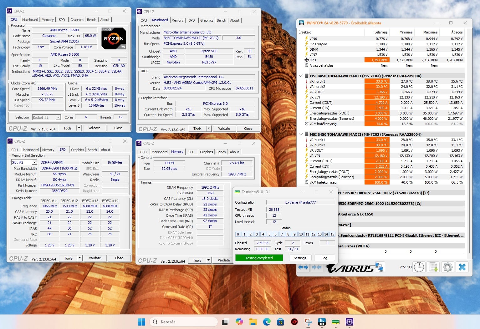The width and height of the screenshot is (480, 329).
Task: Switch to Mainboard tab in CPU-Z processor window
Action: [x=30, y=20]
